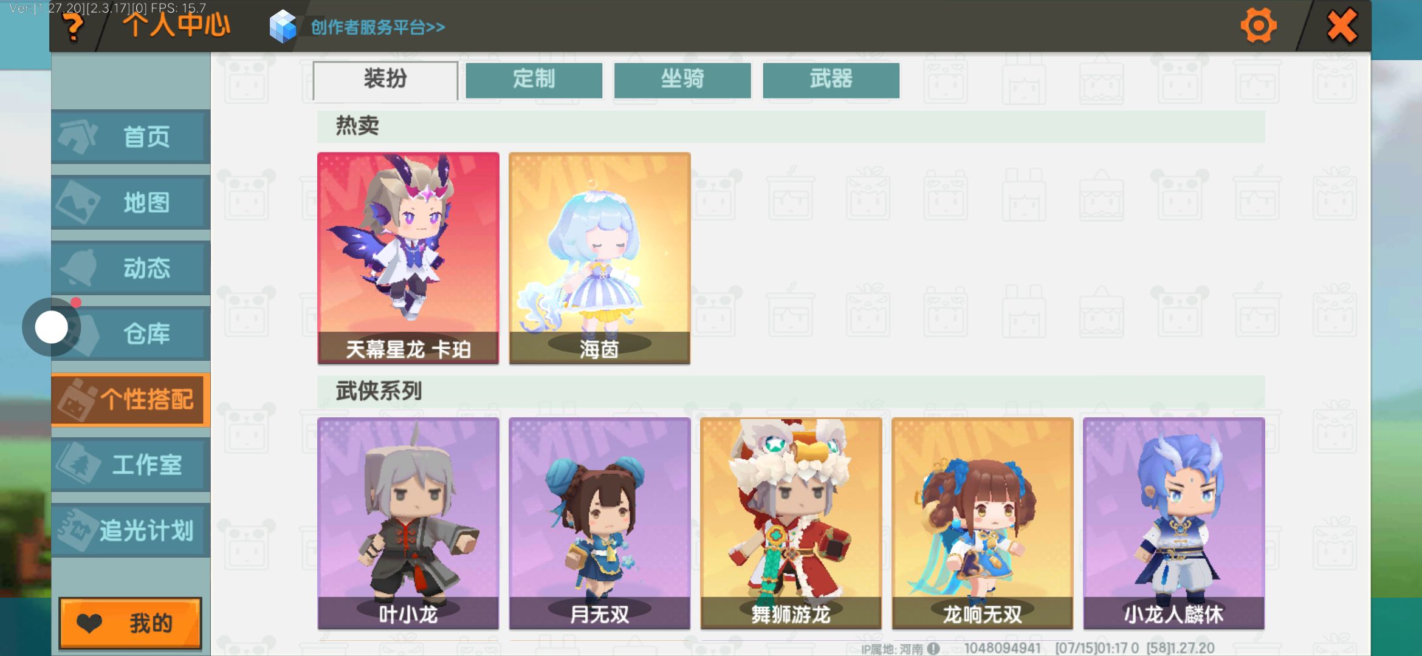The width and height of the screenshot is (1422, 656).
Task: Select the 天幕星龙 卡珀 skin thumbnail
Action: [408, 258]
